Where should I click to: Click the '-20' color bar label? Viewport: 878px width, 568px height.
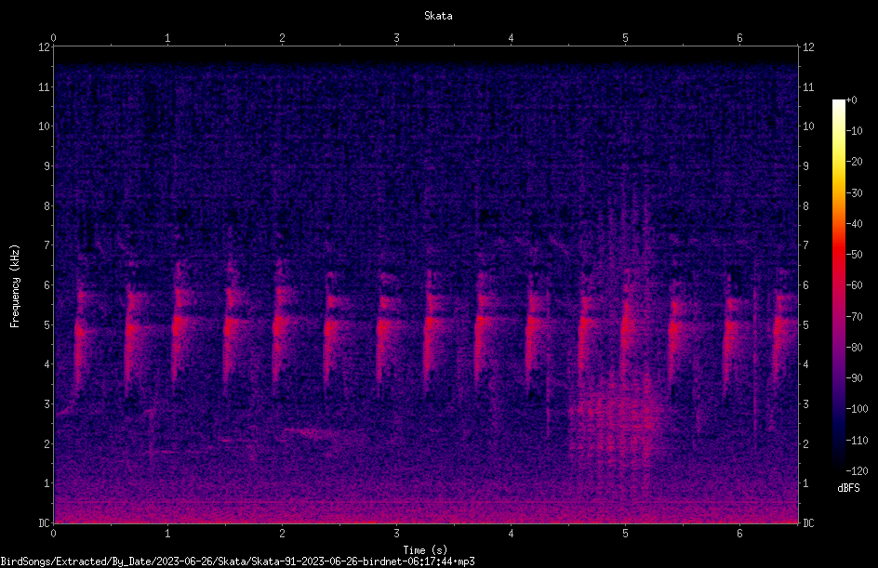(x=854, y=162)
